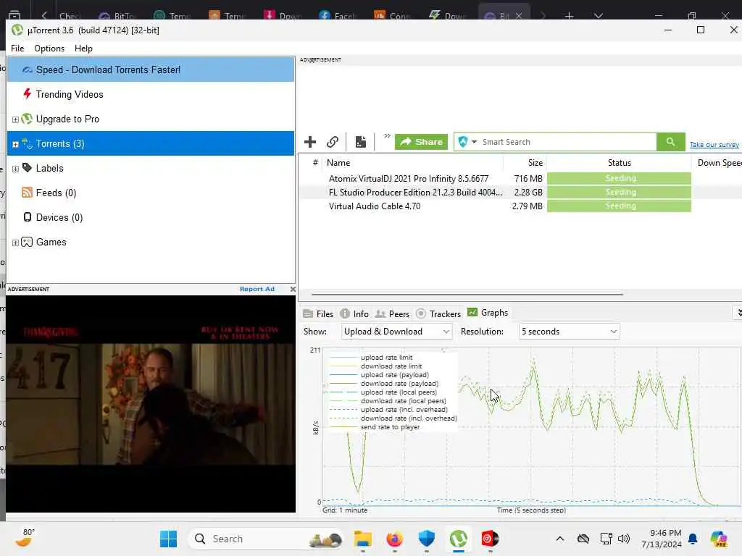Click the weather 80° widget
This screenshot has height=556, width=742.
pyautogui.click(x=24, y=538)
